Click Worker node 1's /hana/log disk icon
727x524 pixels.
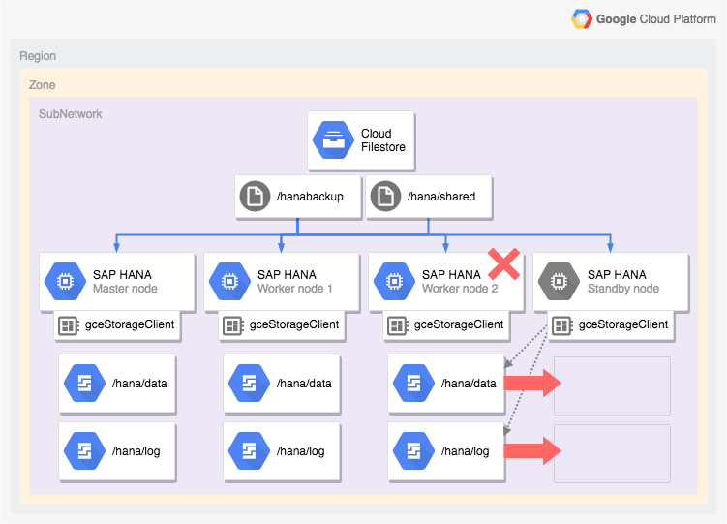248,451
